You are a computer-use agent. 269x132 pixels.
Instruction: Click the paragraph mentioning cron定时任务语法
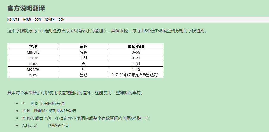tap(106, 31)
